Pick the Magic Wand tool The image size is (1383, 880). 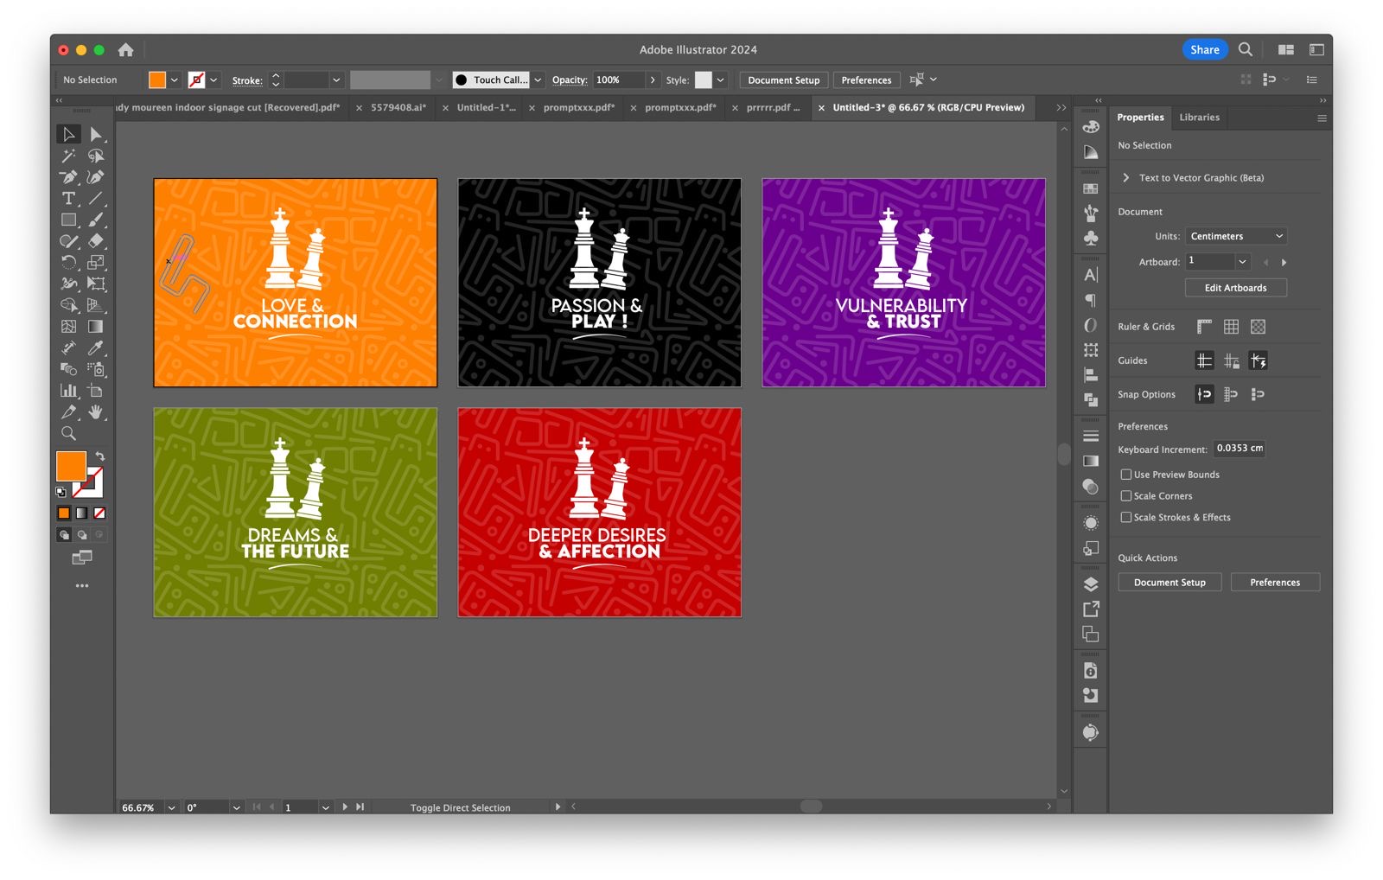pos(68,156)
